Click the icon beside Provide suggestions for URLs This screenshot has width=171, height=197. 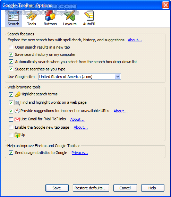click(x=17, y=111)
